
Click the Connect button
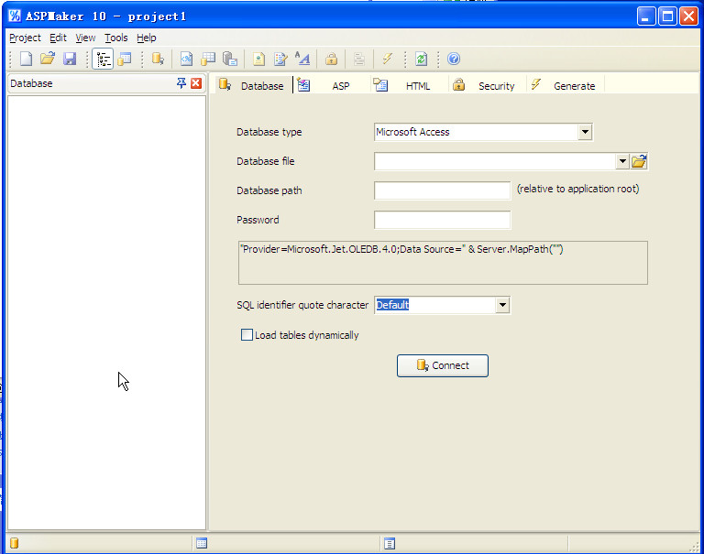[x=442, y=365]
